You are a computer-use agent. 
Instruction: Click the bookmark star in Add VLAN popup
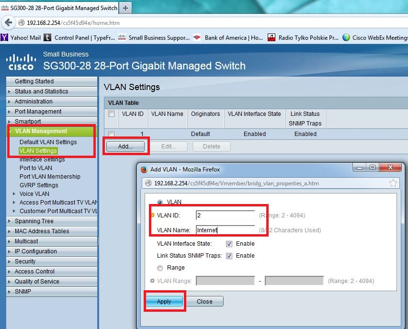393,183
